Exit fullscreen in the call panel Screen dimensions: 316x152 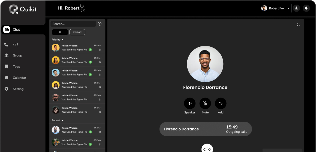[298, 25]
